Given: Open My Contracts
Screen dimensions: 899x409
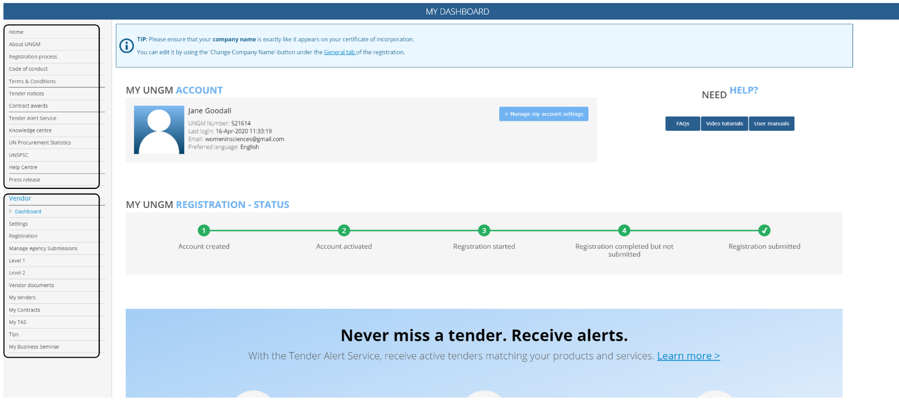Looking at the screenshot, I should [25, 310].
